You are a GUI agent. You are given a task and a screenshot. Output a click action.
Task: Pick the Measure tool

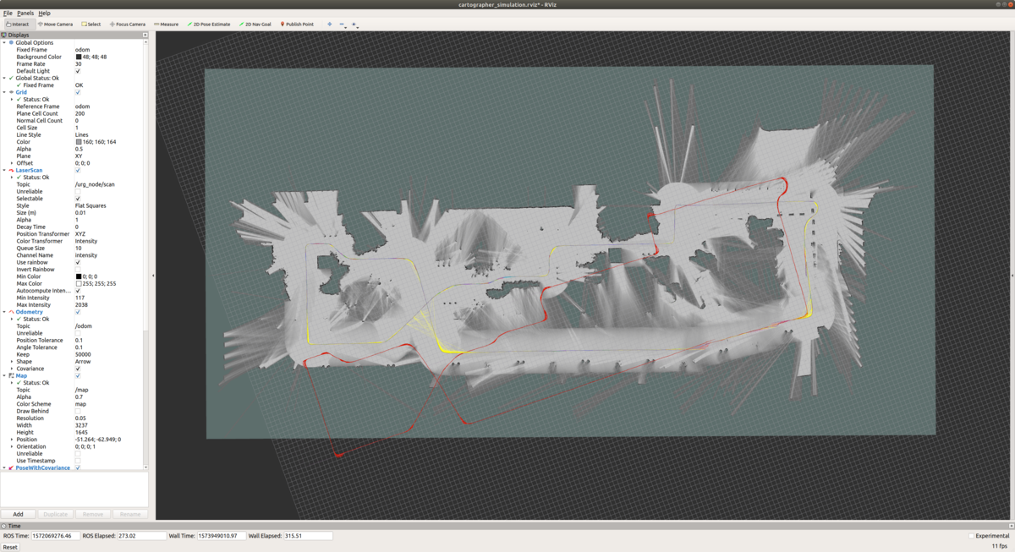coord(166,25)
